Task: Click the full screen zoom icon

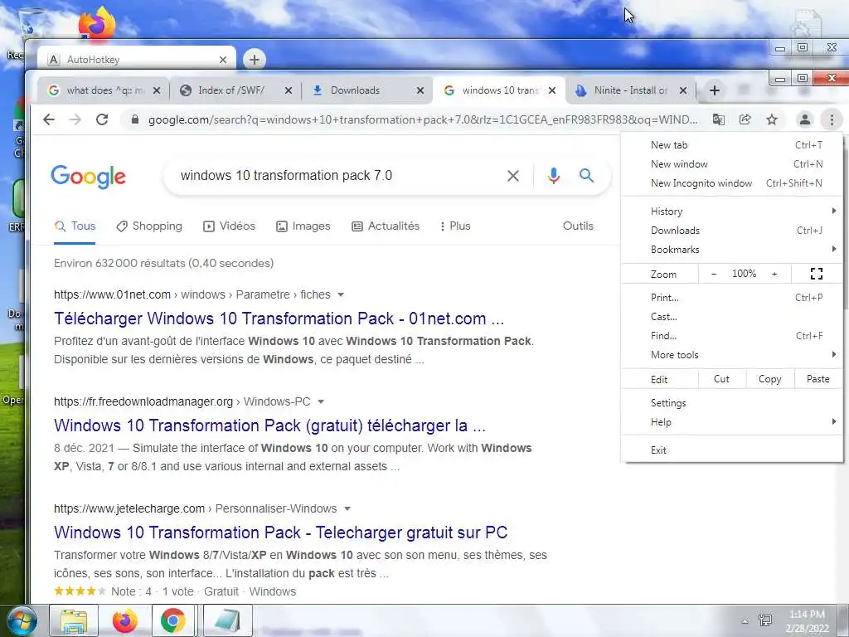Action: (817, 274)
